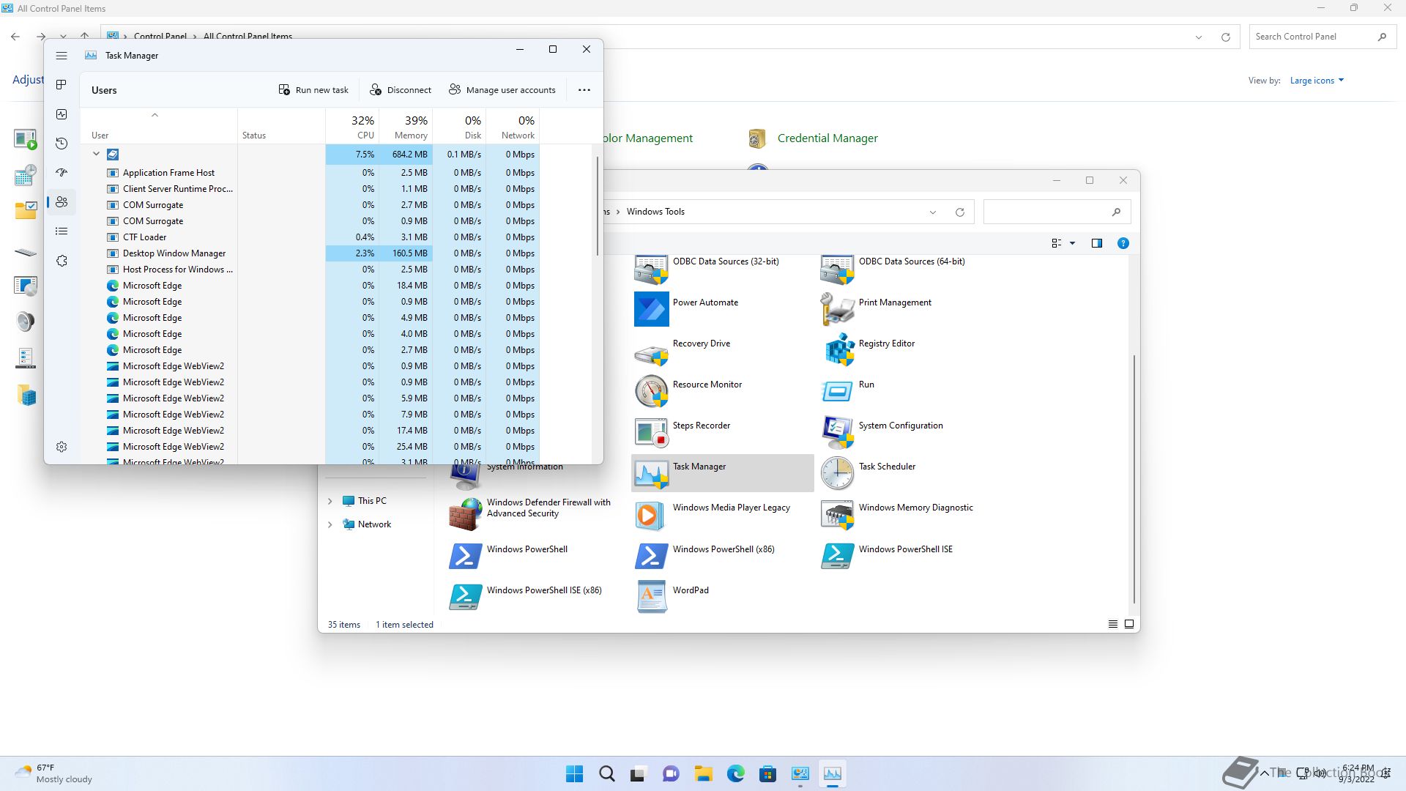Open Task Manager settings gear
The image size is (1406, 791).
tap(62, 447)
